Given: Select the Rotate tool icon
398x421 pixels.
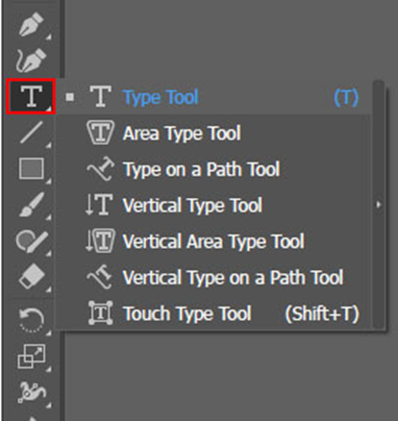Looking at the screenshot, I should click(x=31, y=320).
